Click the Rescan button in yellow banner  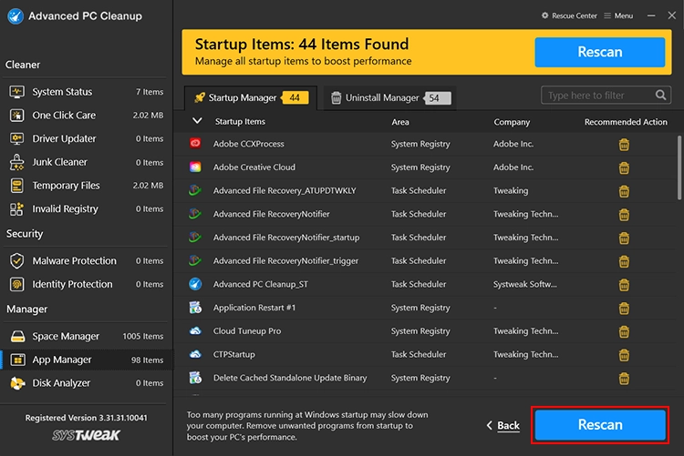[599, 53]
